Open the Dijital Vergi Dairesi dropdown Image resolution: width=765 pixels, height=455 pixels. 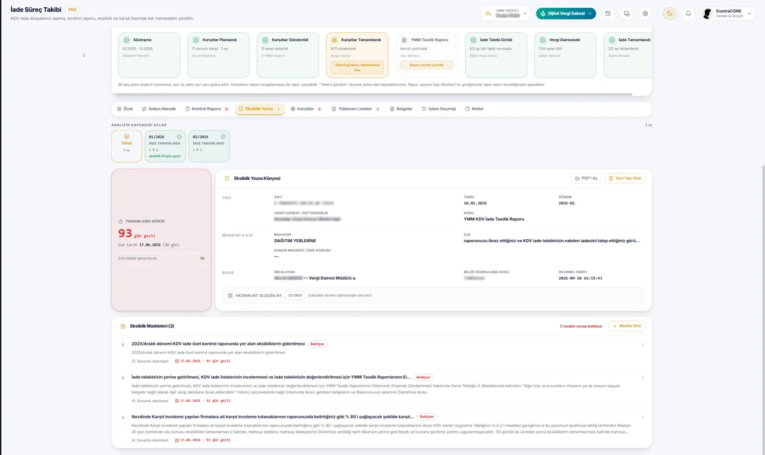[565, 13]
